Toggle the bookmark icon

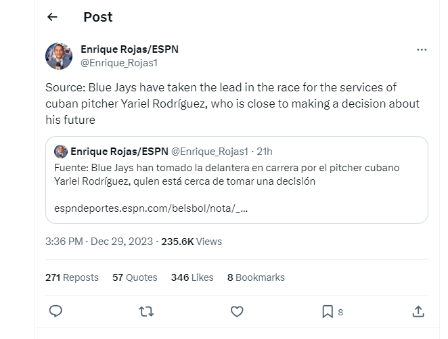(x=328, y=311)
